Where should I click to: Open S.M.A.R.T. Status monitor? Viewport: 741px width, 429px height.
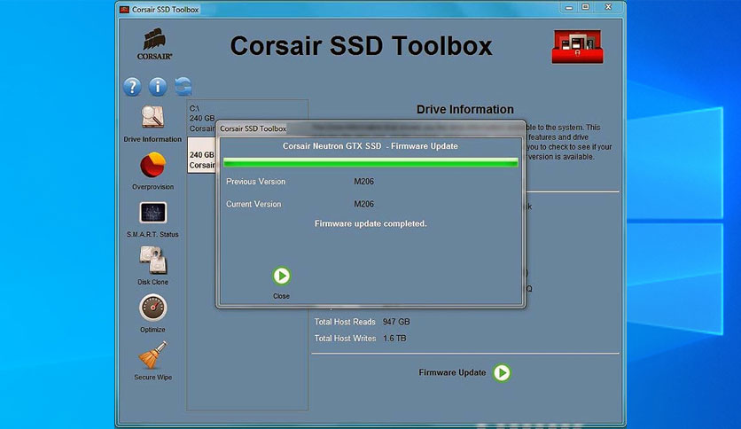pyautogui.click(x=152, y=220)
